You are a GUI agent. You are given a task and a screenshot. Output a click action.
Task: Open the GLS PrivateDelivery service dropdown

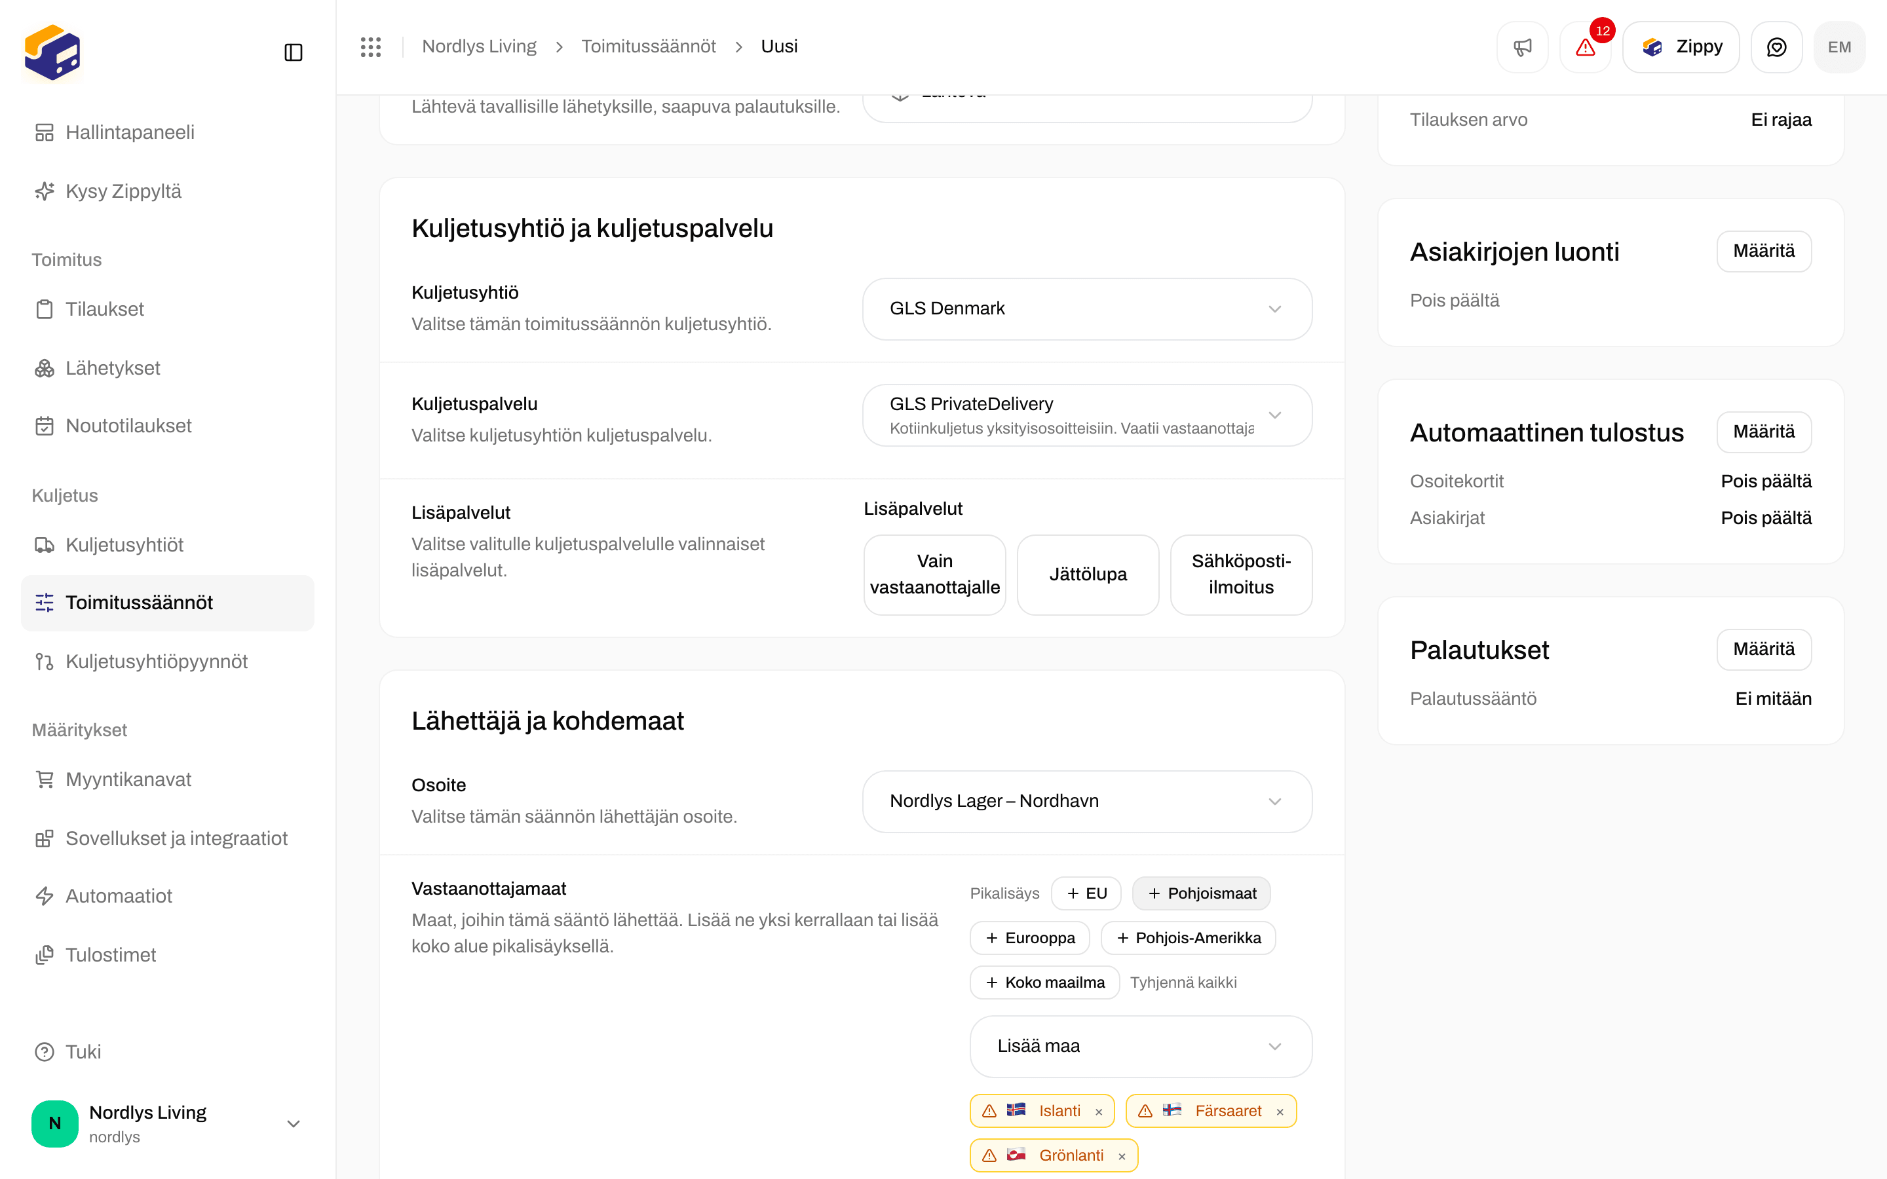(1087, 415)
